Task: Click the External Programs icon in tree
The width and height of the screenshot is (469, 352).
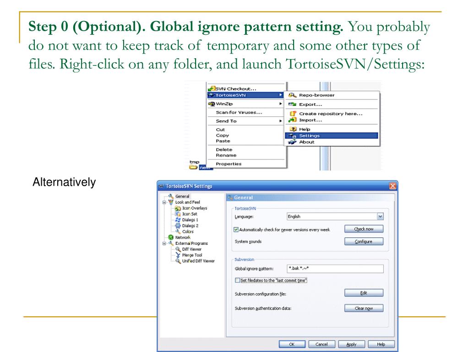Action: click(x=171, y=243)
